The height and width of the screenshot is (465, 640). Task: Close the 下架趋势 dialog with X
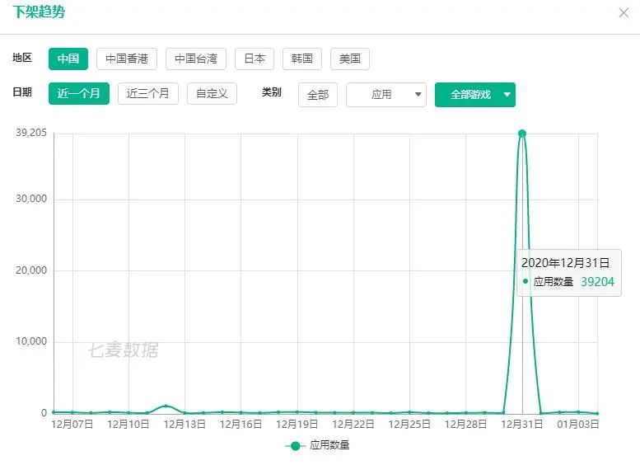tap(623, 12)
